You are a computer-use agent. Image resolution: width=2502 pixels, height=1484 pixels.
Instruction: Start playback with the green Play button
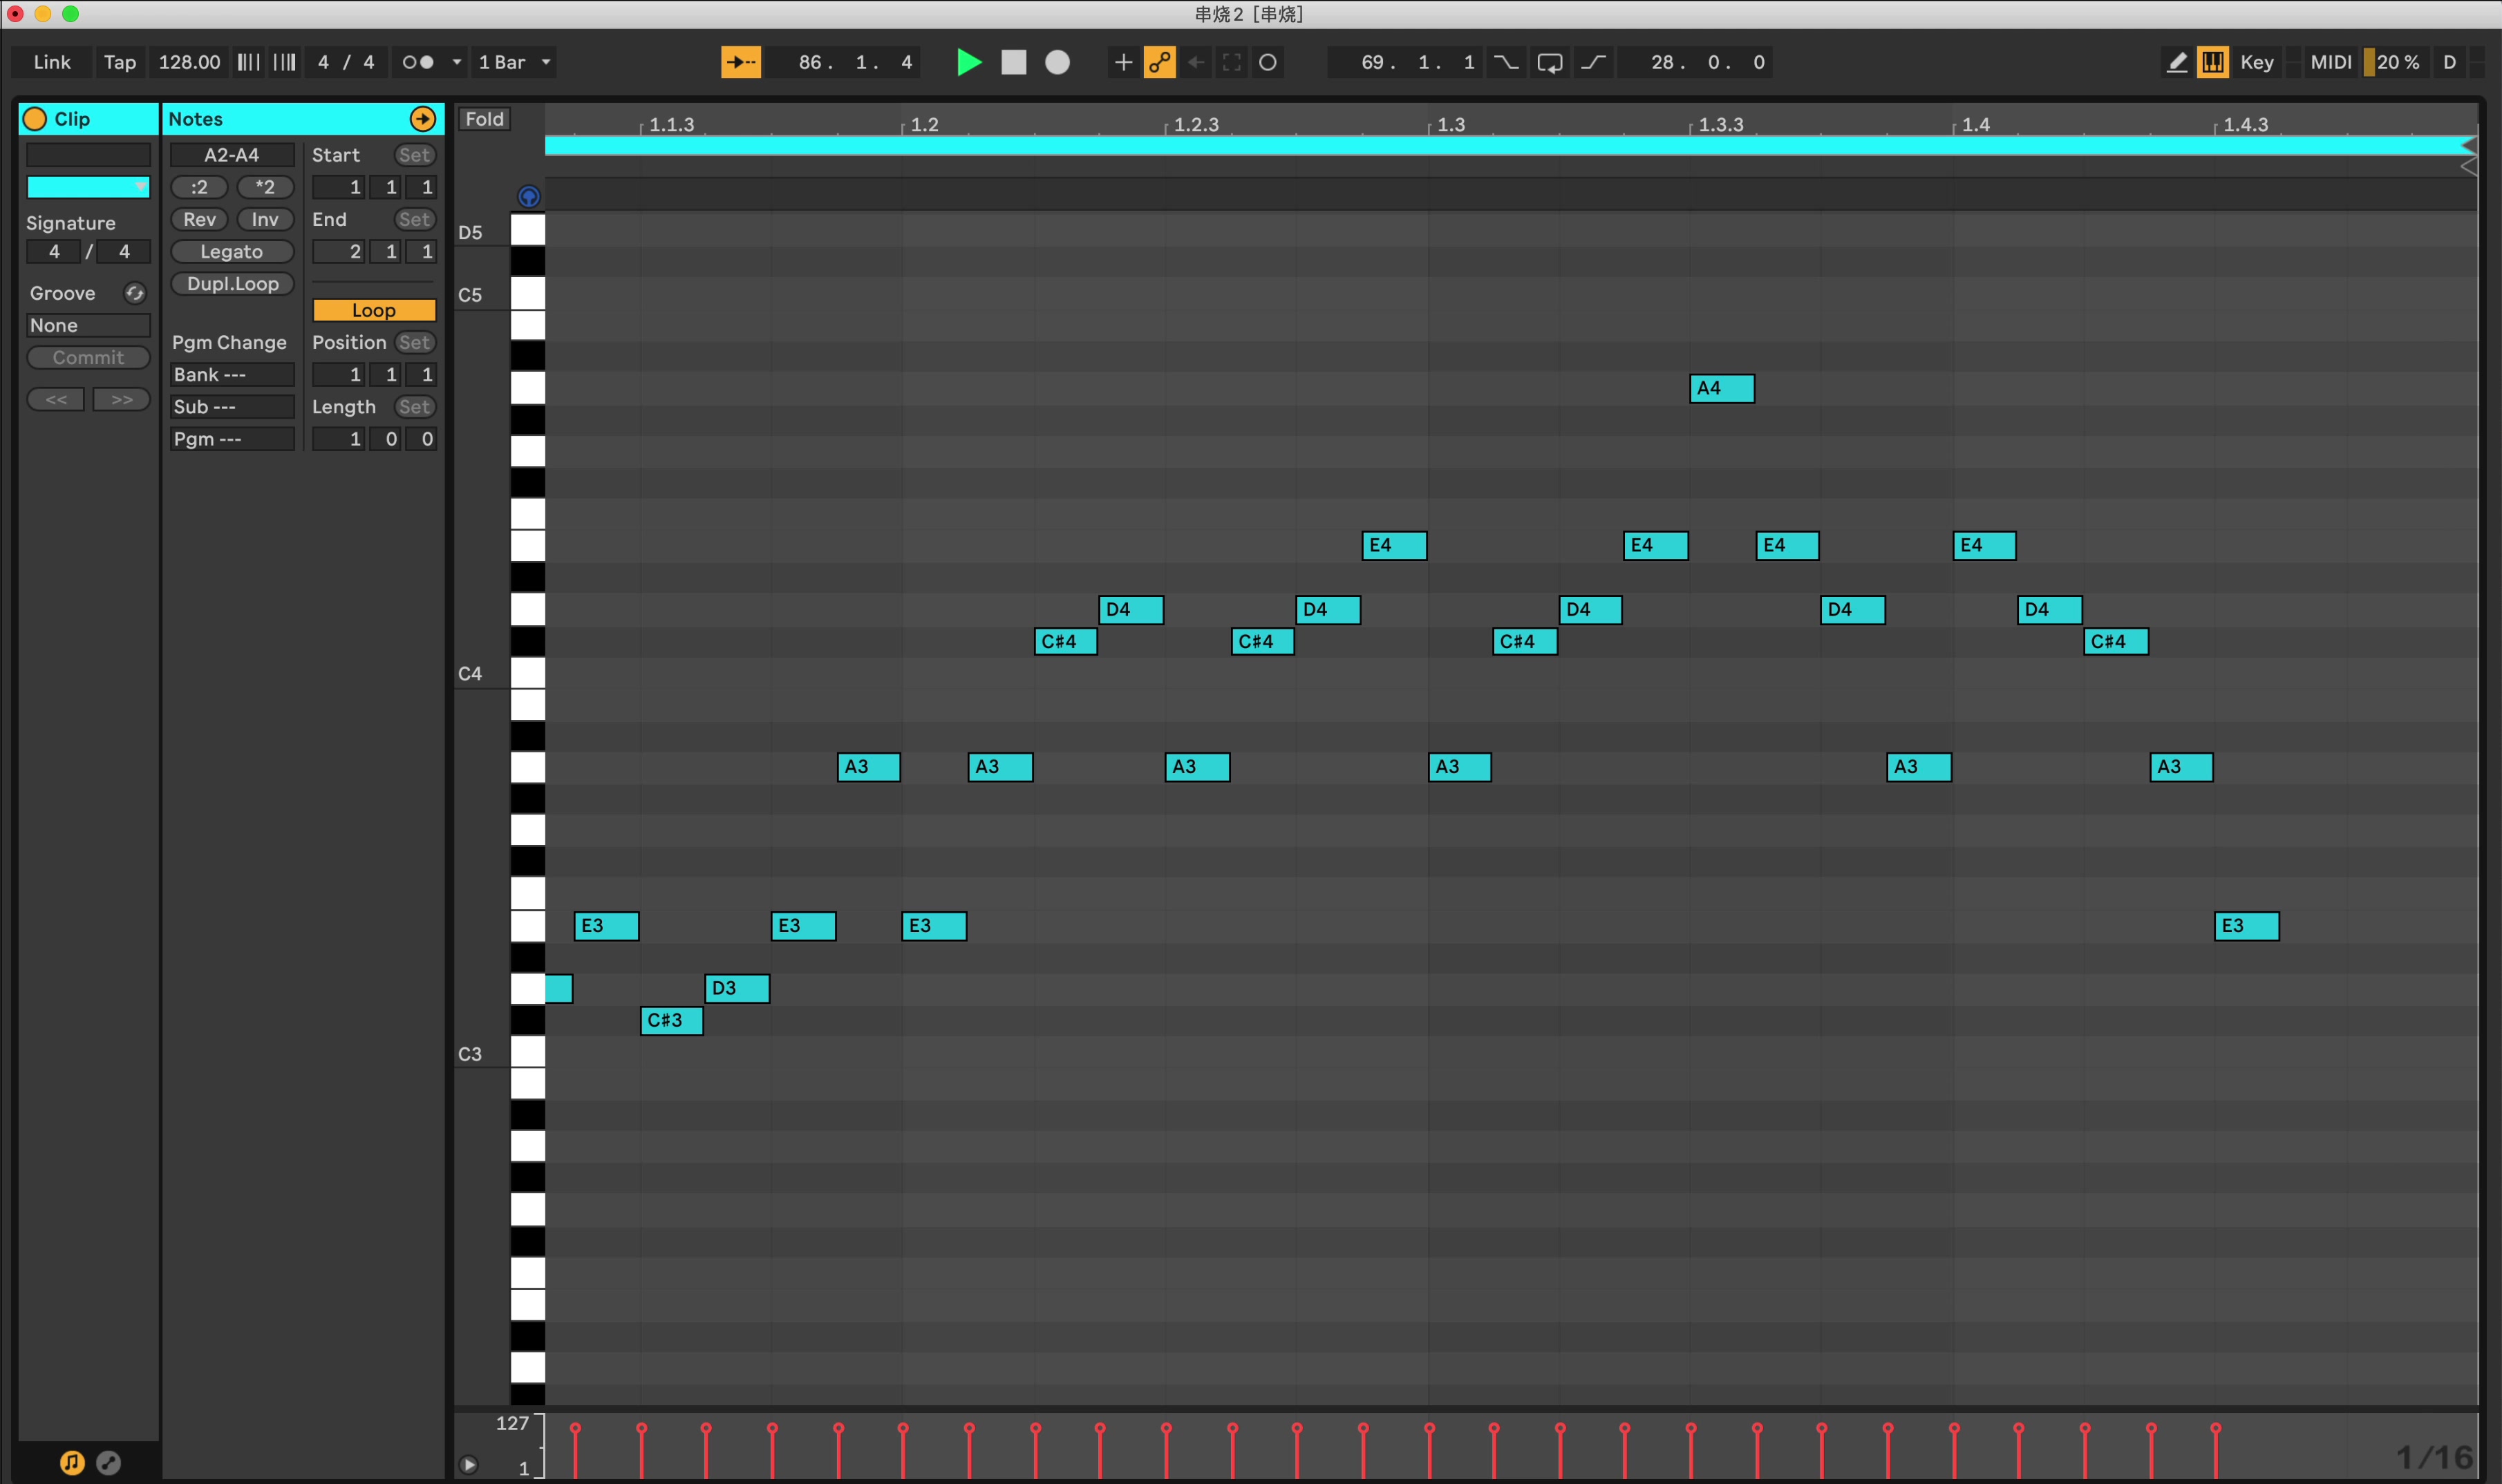click(x=968, y=62)
